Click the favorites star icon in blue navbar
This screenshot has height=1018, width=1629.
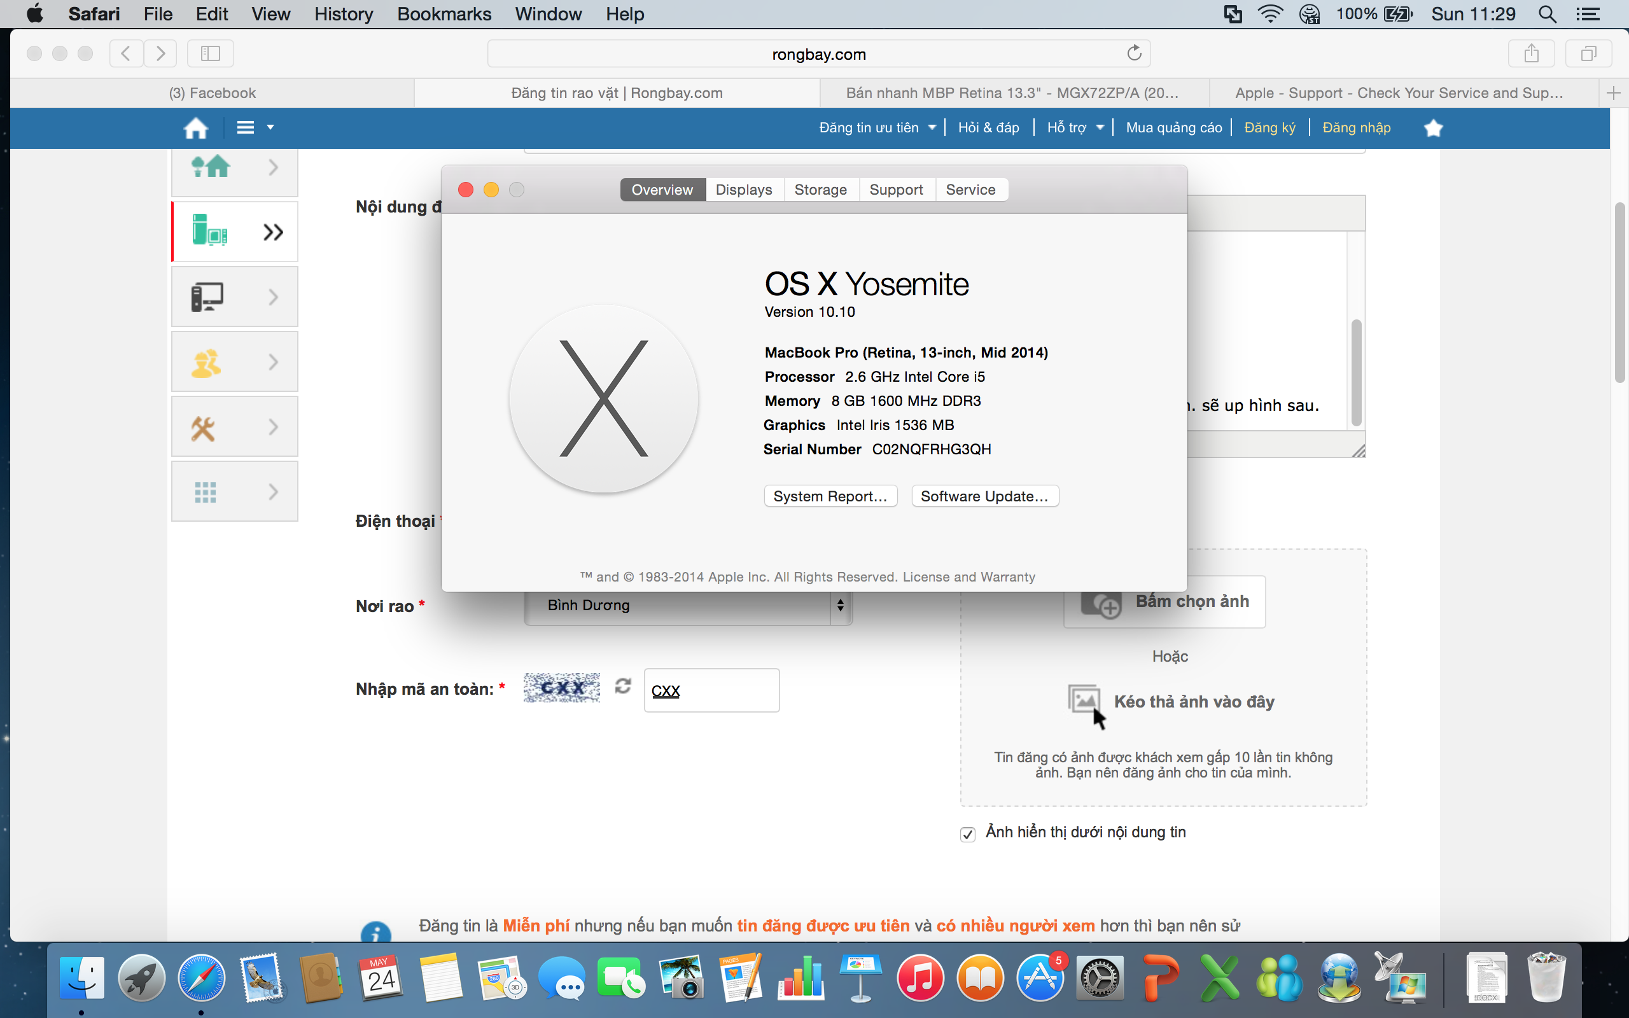click(x=1433, y=128)
